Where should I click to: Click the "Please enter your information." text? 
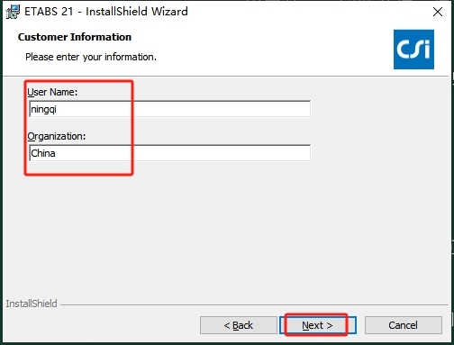coord(91,57)
